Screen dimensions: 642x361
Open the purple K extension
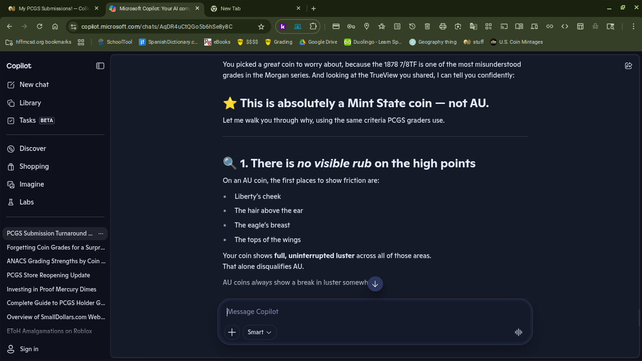(282, 26)
